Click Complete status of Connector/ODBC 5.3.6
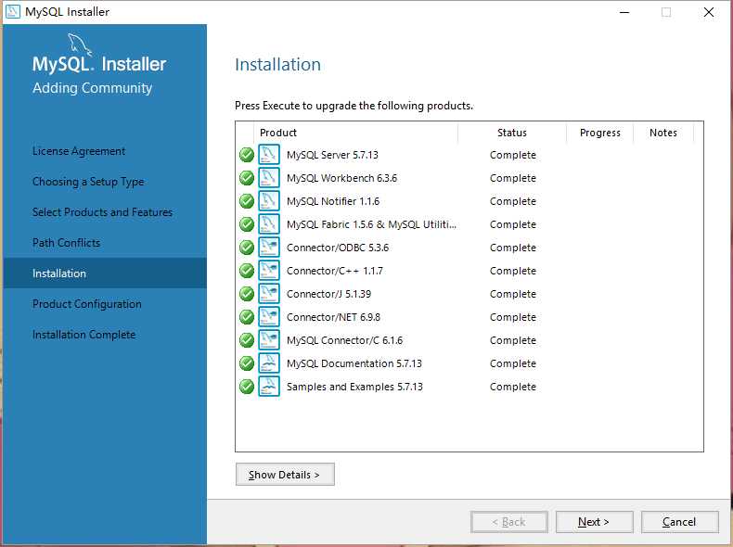 pos(513,248)
